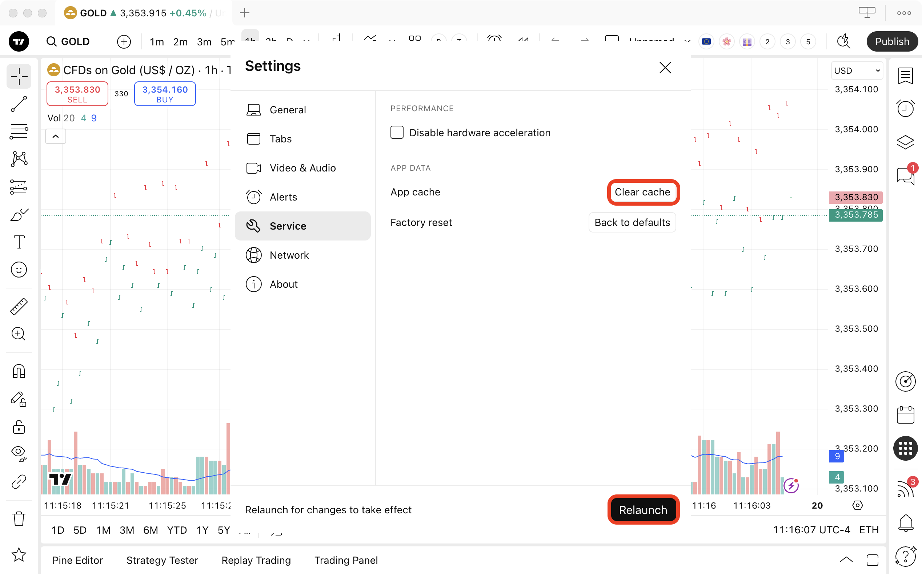Open the Network settings section
Screen dimensions: 922x574
(289, 255)
